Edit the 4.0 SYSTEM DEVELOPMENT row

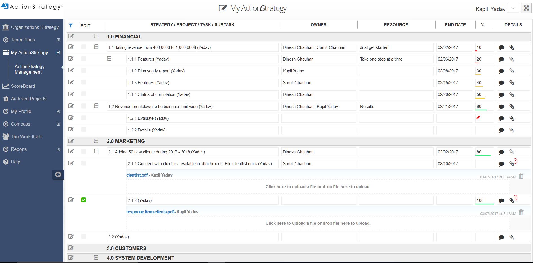point(71,257)
